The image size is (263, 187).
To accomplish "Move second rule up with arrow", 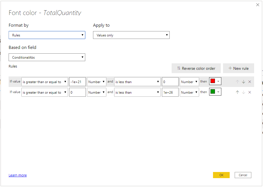I will (x=237, y=92).
